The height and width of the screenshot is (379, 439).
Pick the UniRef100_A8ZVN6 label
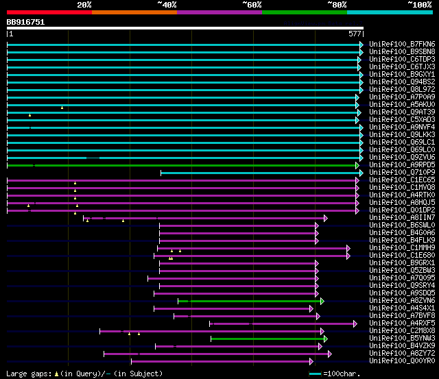point(402,301)
